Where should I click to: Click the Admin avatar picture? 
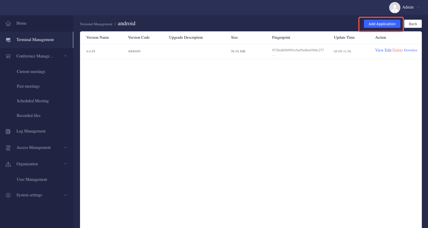[394, 8]
